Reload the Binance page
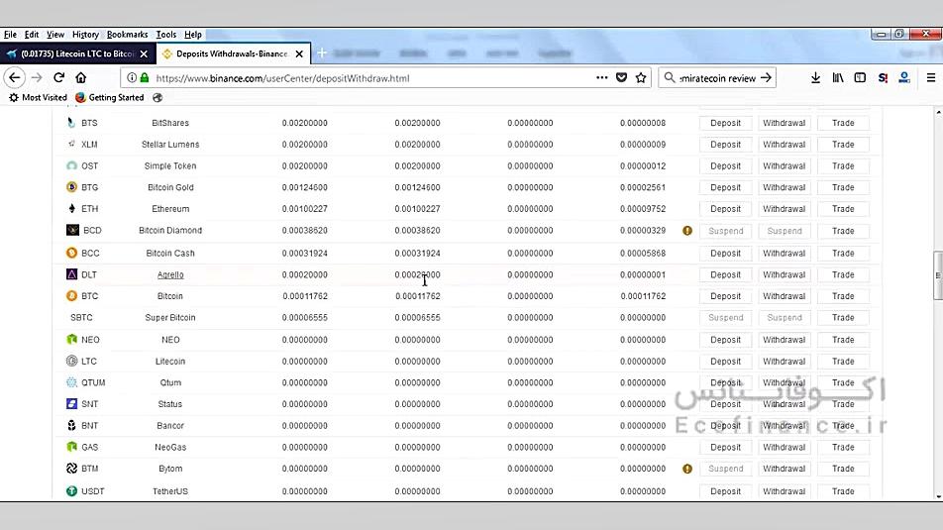943x530 pixels. [x=59, y=77]
